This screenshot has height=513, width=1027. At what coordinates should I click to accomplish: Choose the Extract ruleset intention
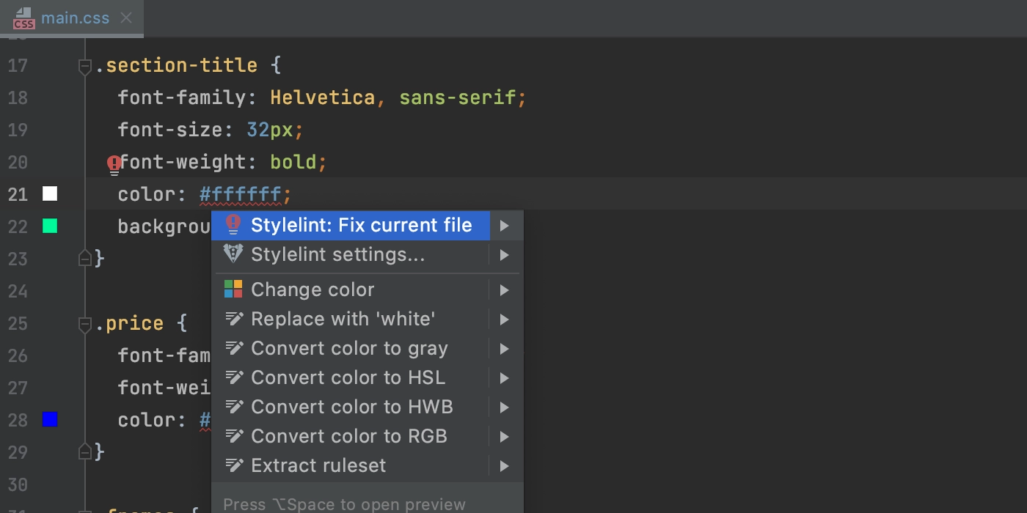pyautogui.click(x=351, y=465)
